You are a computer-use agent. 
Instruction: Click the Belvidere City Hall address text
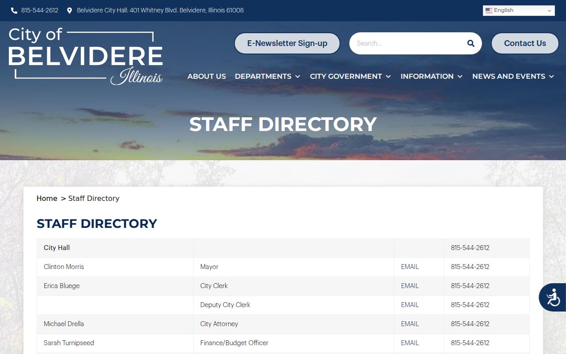160,10
